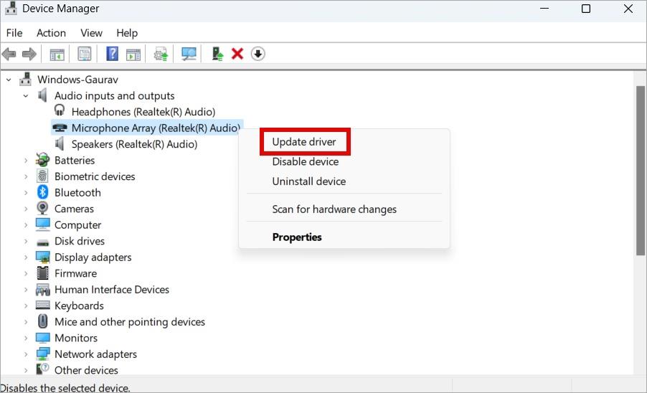Choose Update driver from context menu
This screenshot has width=647, height=393.
(x=304, y=142)
